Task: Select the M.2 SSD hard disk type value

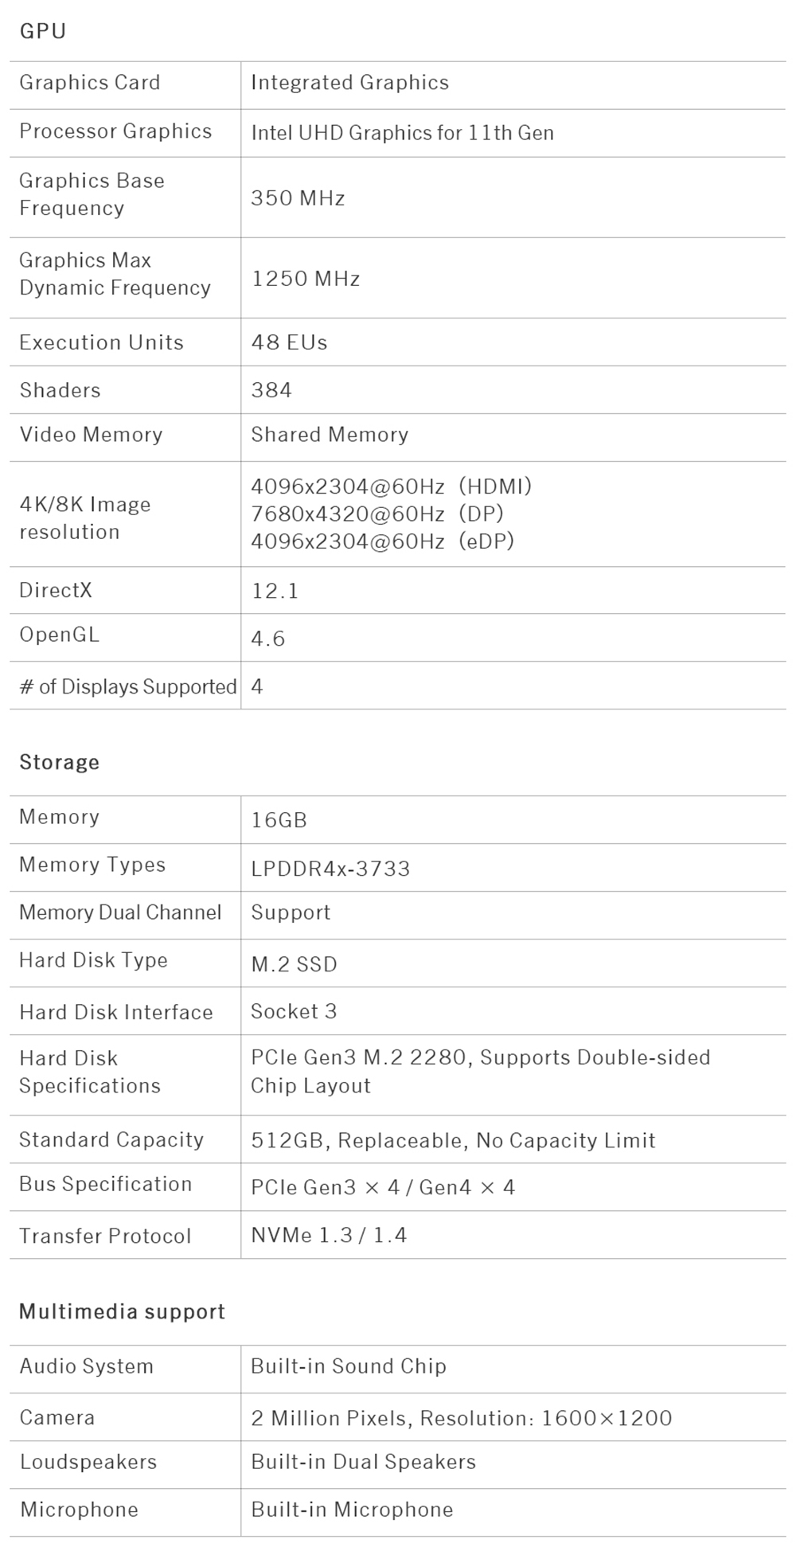Action: (x=294, y=964)
